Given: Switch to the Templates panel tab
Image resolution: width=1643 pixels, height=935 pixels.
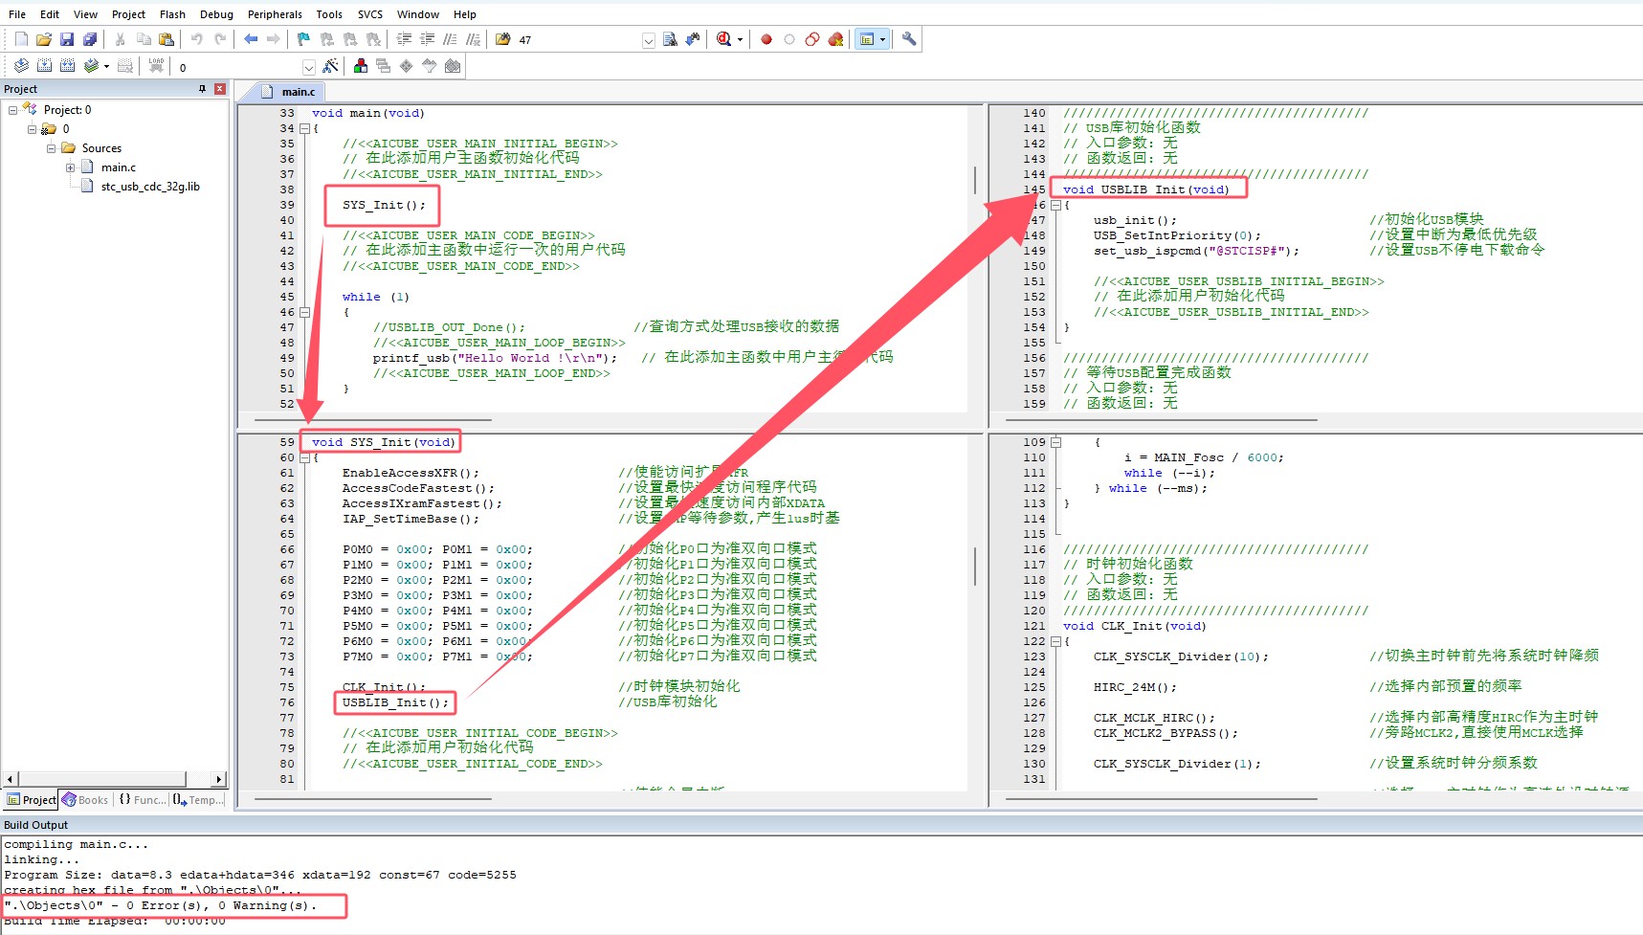Looking at the screenshot, I should [x=198, y=800].
